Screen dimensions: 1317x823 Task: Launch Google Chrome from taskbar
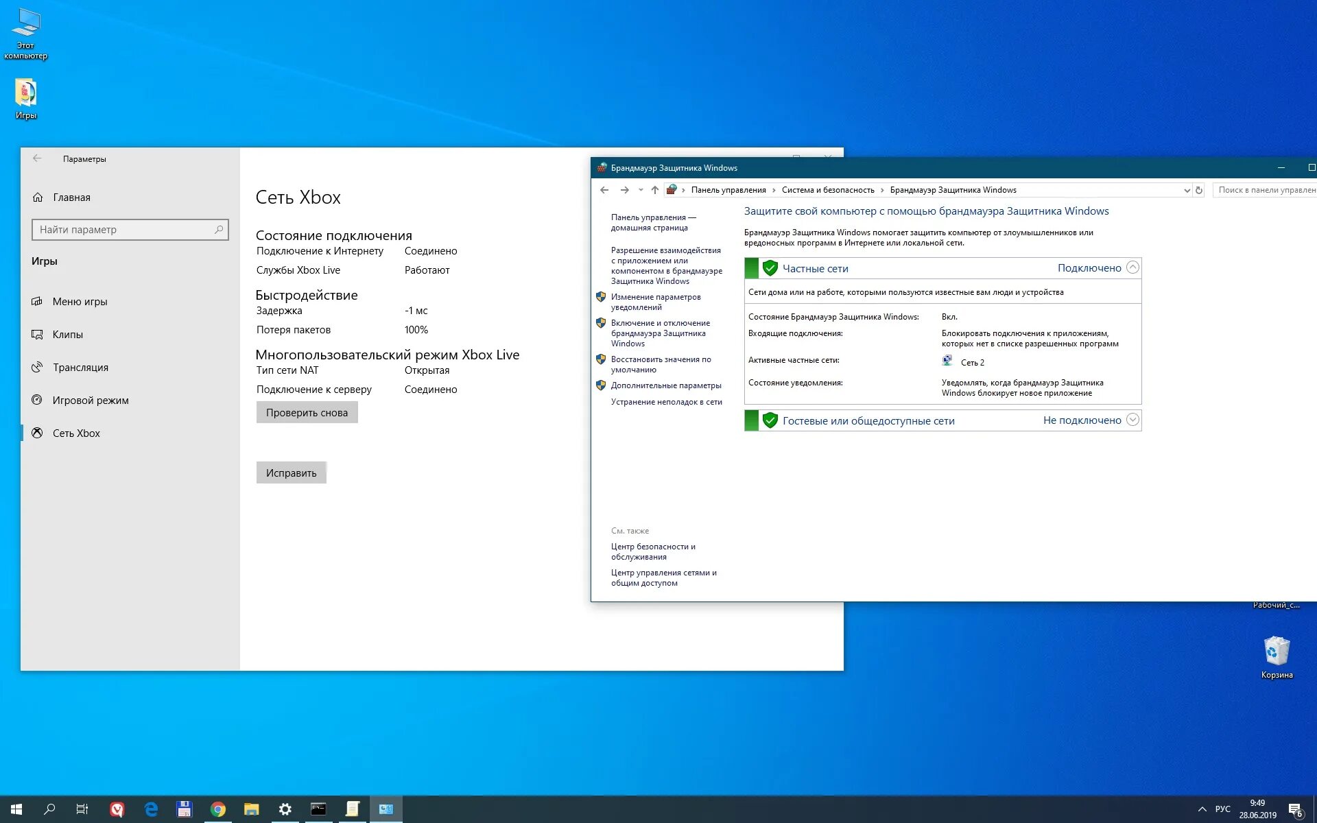click(x=217, y=809)
